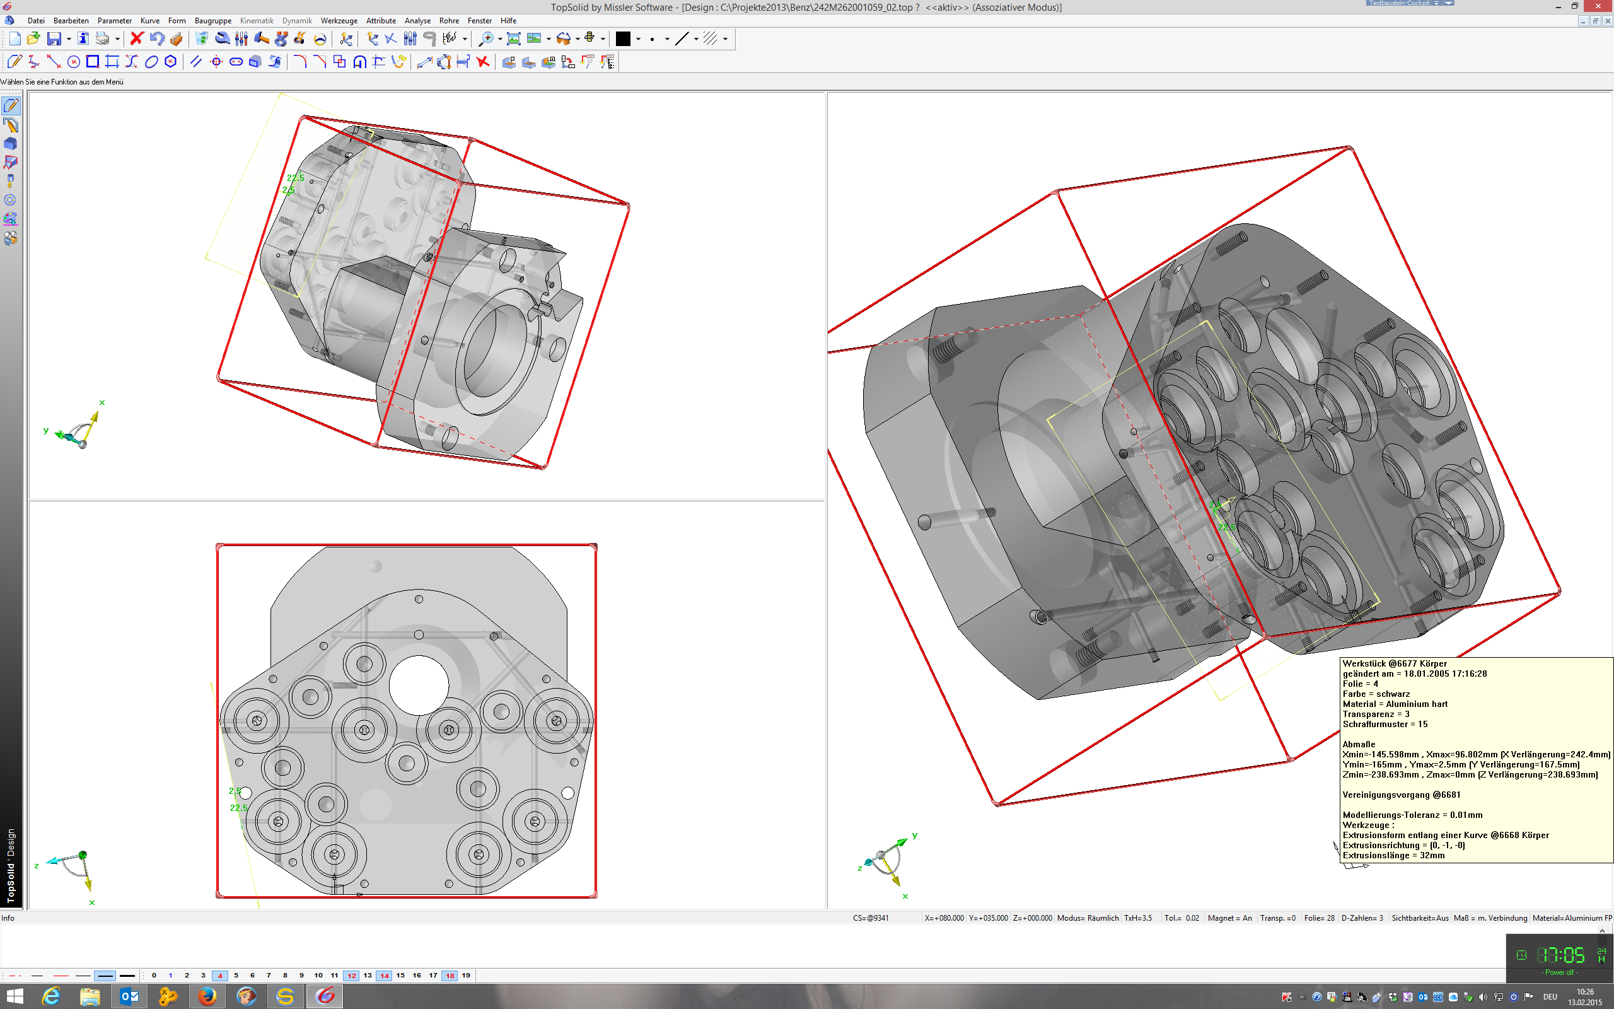Click the red X delete icon
The height and width of the screenshot is (1009, 1614).
pyautogui.click(x=137, y=38)
